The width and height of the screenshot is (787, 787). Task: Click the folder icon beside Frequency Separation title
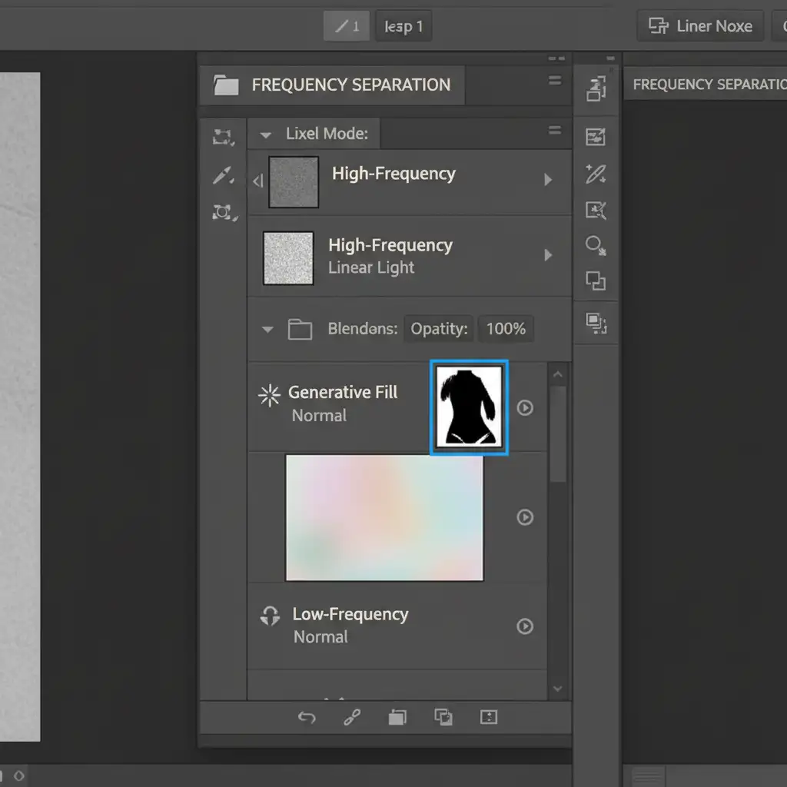click(226, 85)
